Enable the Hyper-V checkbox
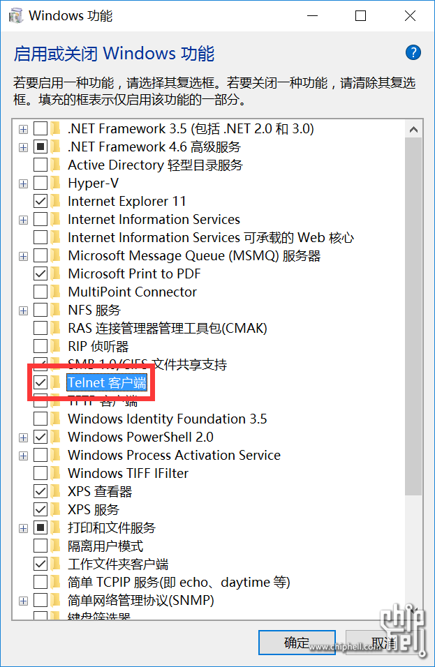Viewport: 435px width, 667px height. tap(40, 183)
